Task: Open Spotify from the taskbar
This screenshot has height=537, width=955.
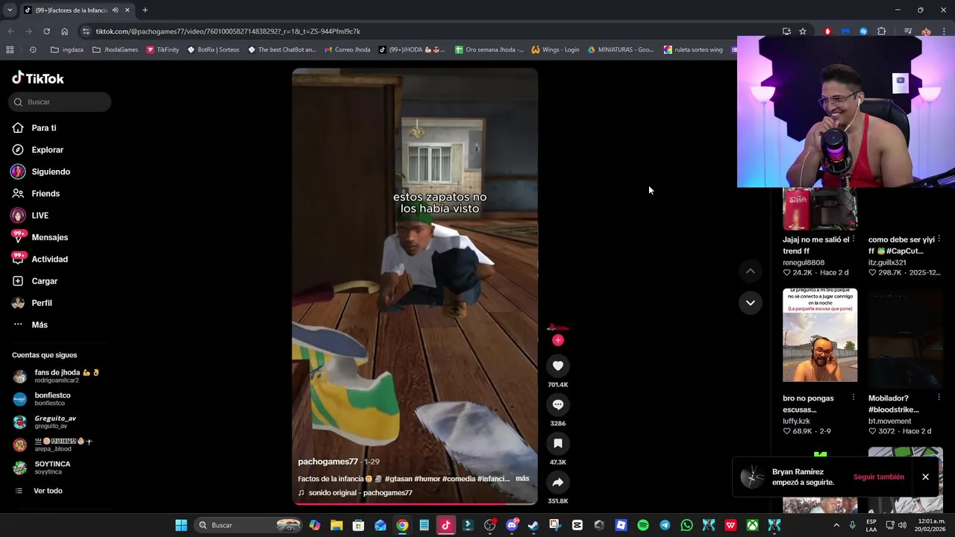Action: click(x=643, y=525)
